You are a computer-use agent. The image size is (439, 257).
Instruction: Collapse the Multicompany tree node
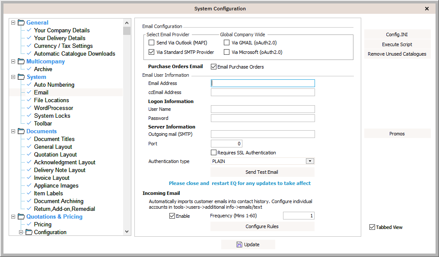click(13, 61)
